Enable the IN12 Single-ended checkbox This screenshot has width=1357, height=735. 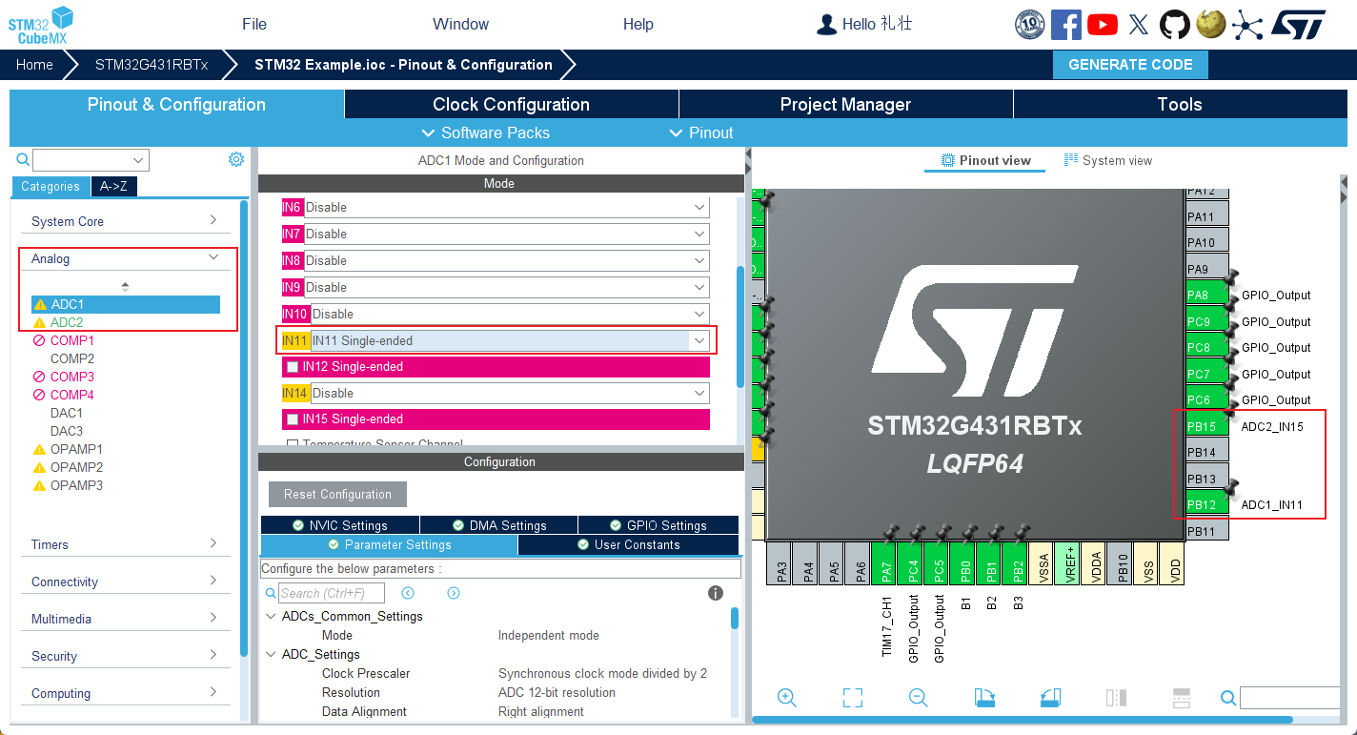coord(293,367)
